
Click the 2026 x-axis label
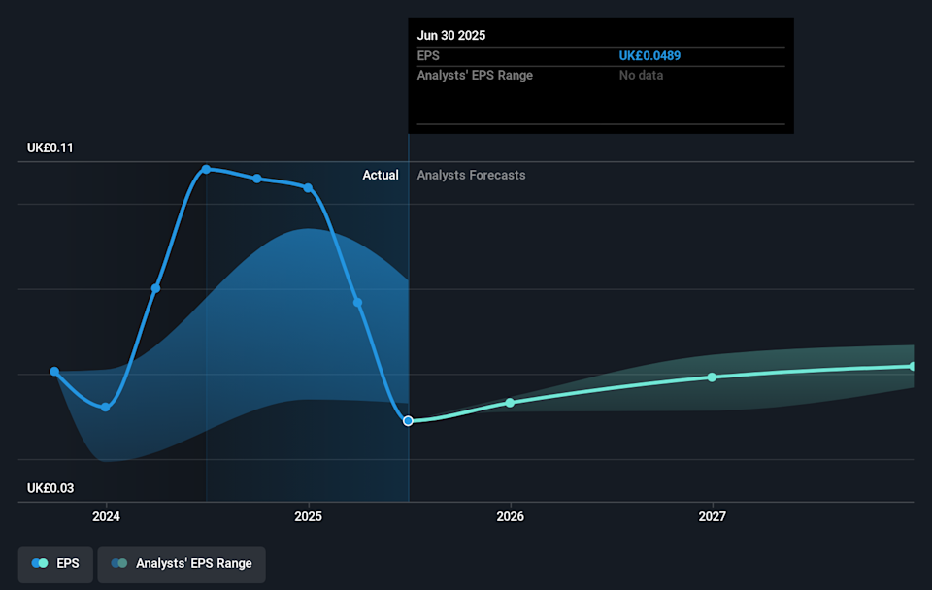(511, 516)
